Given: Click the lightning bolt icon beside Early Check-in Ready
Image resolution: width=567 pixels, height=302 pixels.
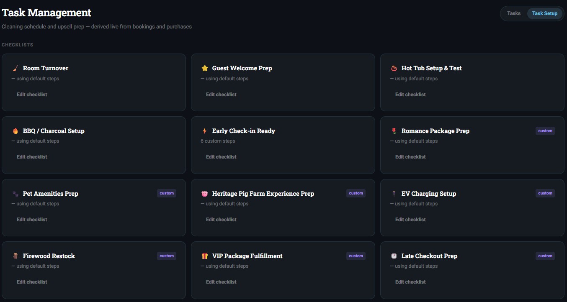Looking at the screenshot, I should [x=205, y=131].
